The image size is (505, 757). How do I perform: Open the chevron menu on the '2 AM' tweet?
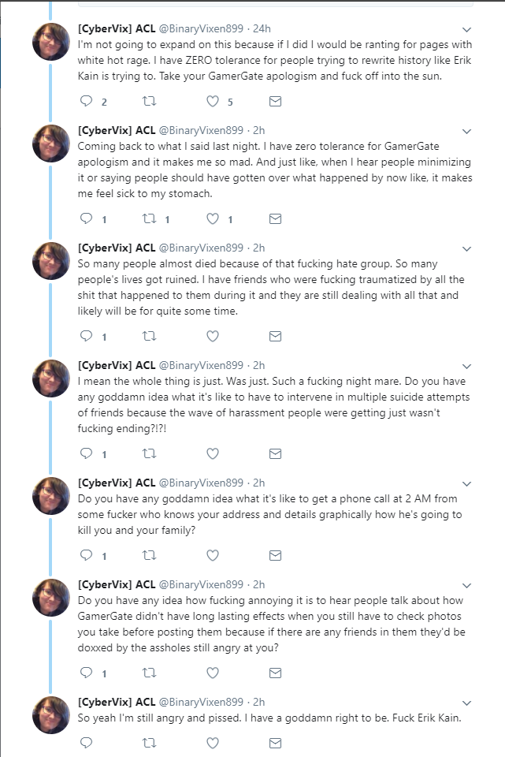coord(466,484)
